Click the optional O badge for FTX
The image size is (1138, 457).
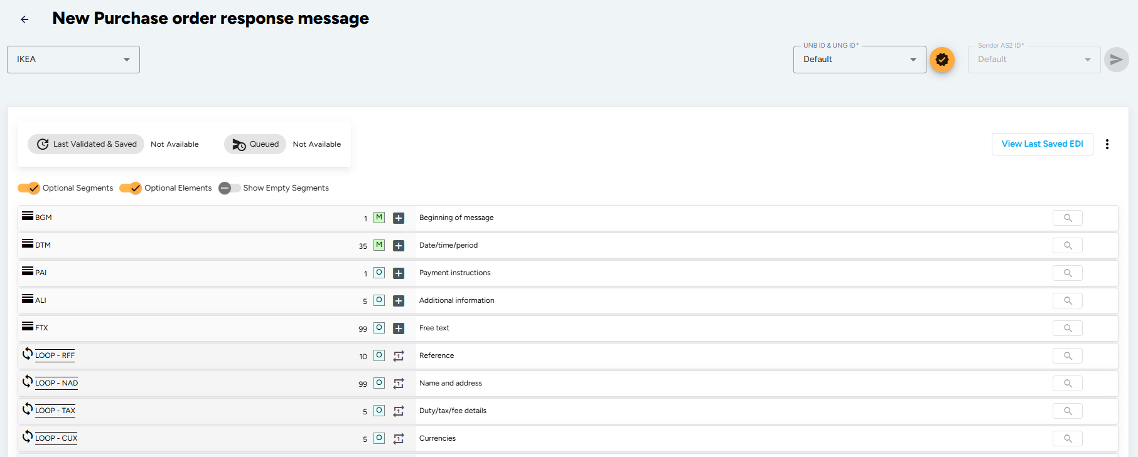point(379,328)
